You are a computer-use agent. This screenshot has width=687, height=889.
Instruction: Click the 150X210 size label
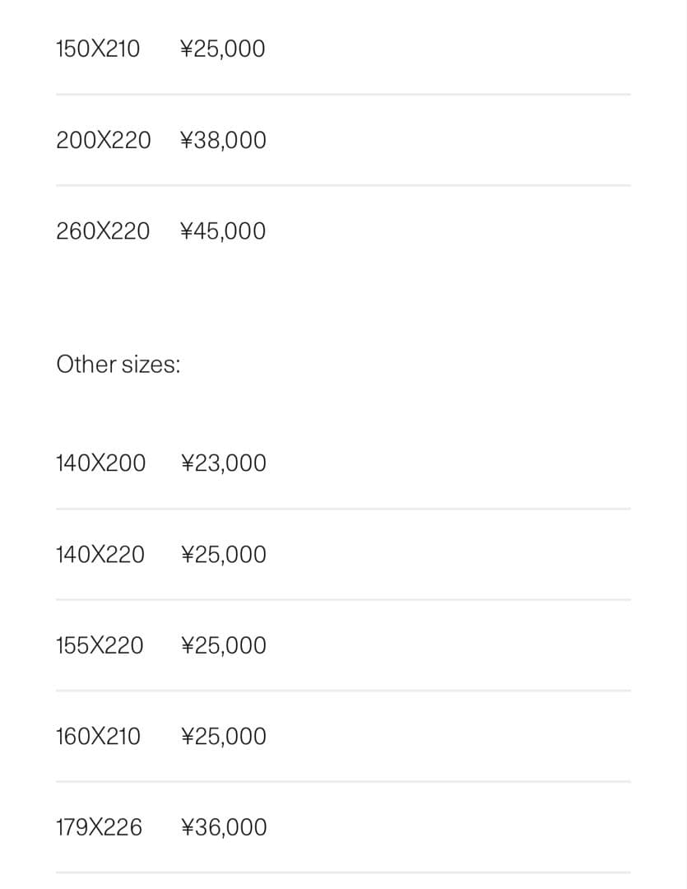pyautogui.click(x=98, y=49)
